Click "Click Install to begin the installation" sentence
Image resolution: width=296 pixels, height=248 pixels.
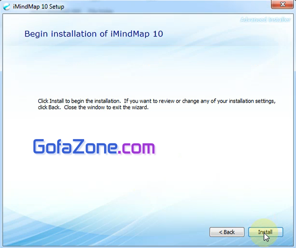click(79, 101)
